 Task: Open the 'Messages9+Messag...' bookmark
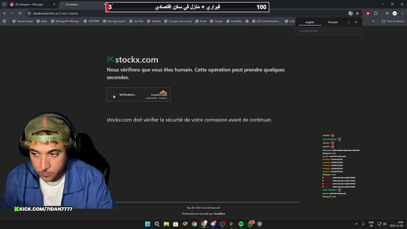pyautogui.click(x=65, y=21)
